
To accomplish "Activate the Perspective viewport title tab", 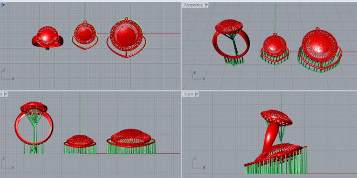I will click(193, 5).
